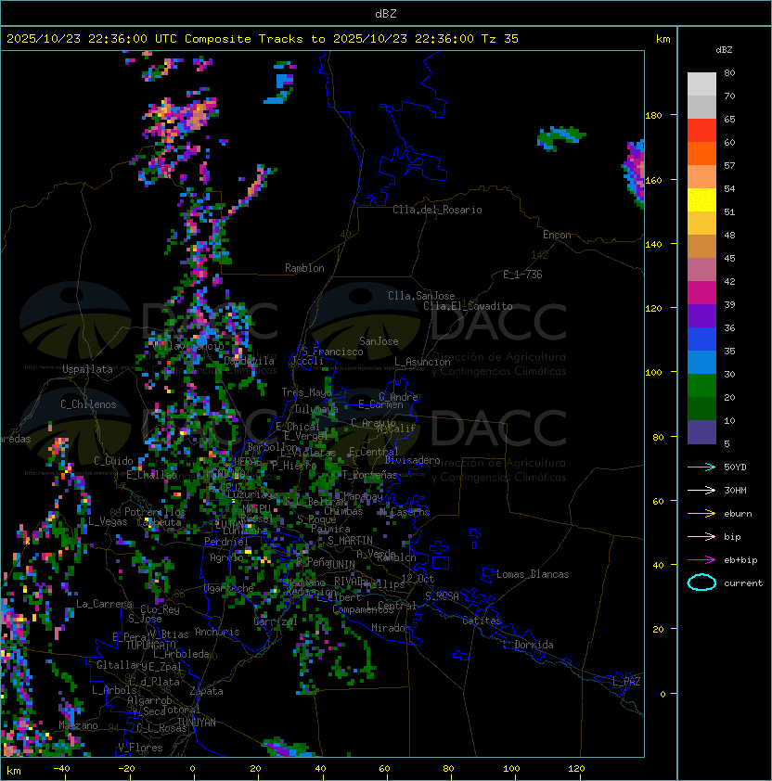772x781 pixels.
Task: Click the 'Uspallata' map label
Action: pos(87,369)
